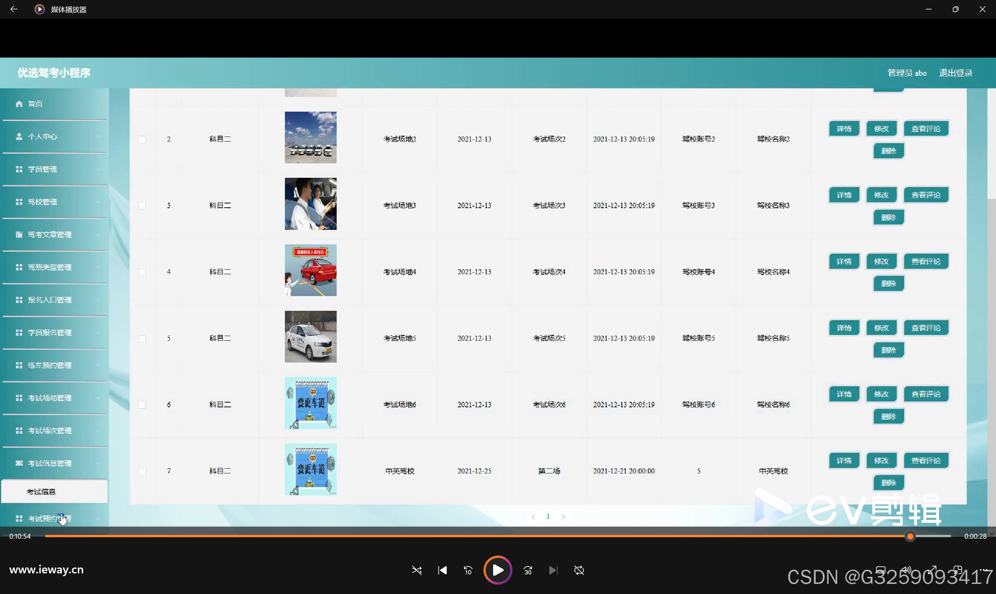Click the home icon beside 首页
This screenshot has width=996, height=594.
(19, 104)
